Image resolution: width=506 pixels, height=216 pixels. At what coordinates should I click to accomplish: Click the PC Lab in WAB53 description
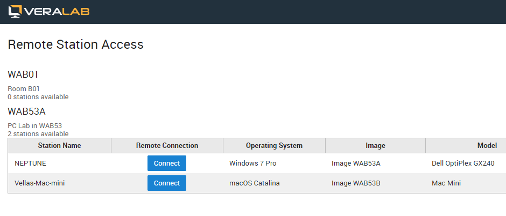pos(35,126)
